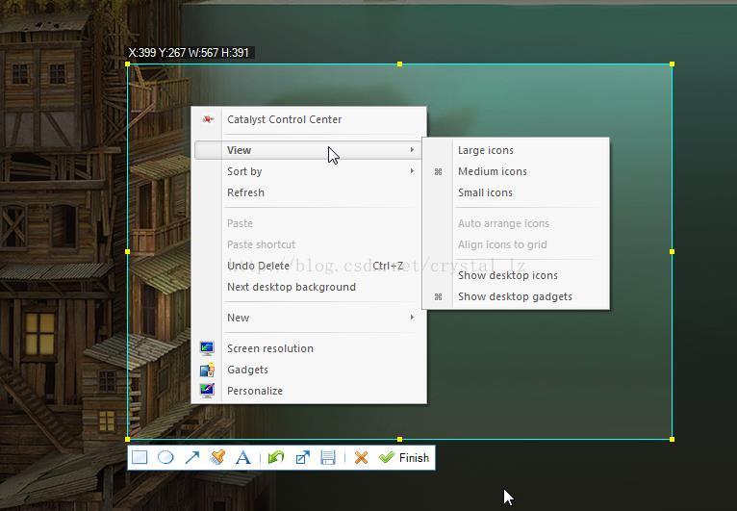Viewport: 737px width, 511px height.
Task: Select the ellipse drawing tool
Action: [x=165, y=457]
